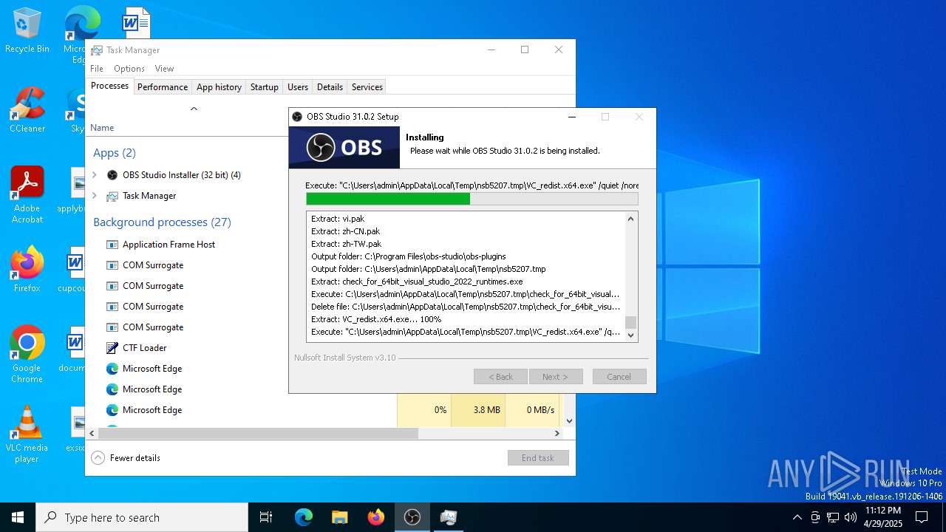Image resolution: width=946 pixels, height=532 pixels.
Task: Expand Task Manager process group
Action: coord(94,196)
